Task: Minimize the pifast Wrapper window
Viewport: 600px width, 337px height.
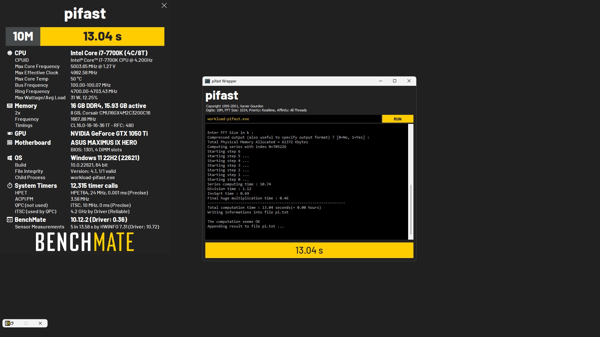Action: 381,81
